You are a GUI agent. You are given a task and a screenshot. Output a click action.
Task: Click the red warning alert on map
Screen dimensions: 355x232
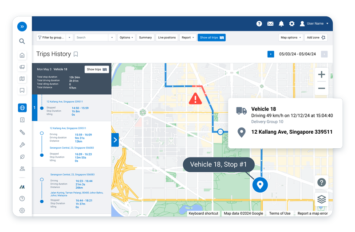pyautogui.click(x=195, y=99)
